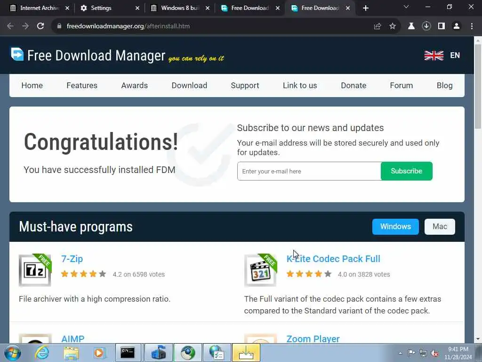The image size is (482, 362).
Task: Open the Support menu item
Action: tap(245, 86)
